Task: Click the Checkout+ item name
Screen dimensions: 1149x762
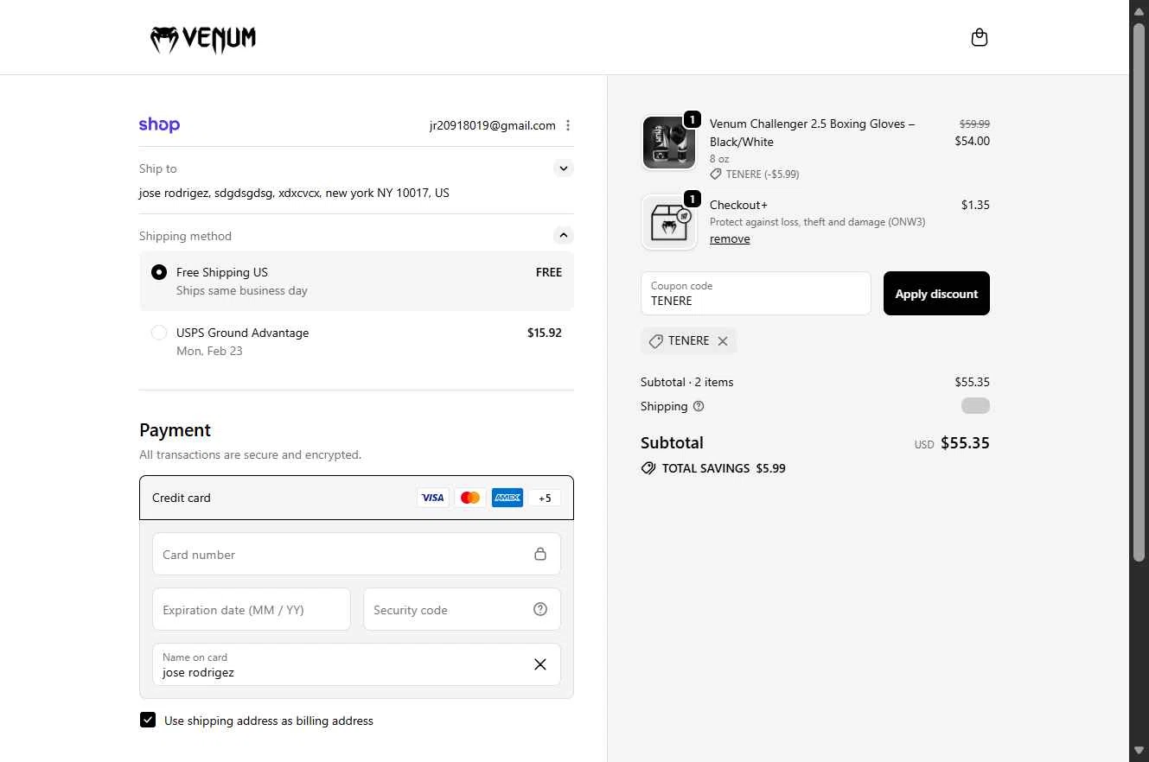Action: click(x=739, y=205)
